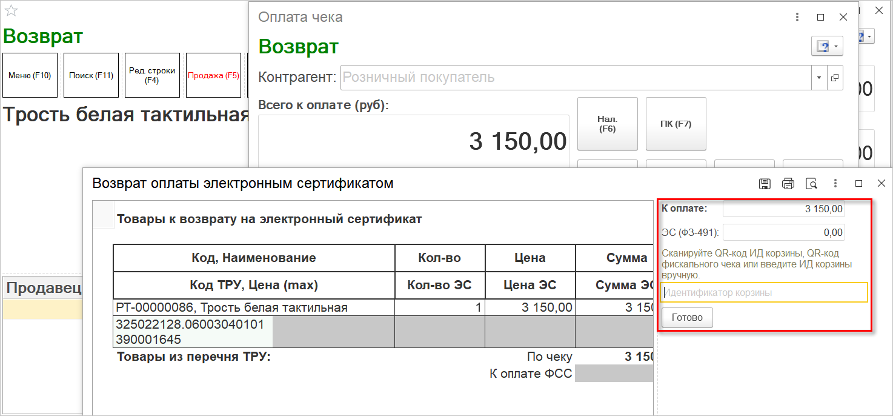Switch to Продажа (F5) mode
Viewport: 893px width, 416px height.
(x=213, y=76)
